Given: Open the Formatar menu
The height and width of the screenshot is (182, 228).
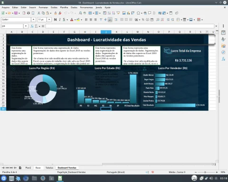Looking at the screenshot, I should click(x=43, y=8).
